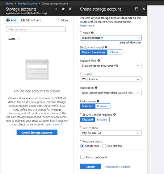Click the Add plus button
164x174 pixels.
point(11,20)
